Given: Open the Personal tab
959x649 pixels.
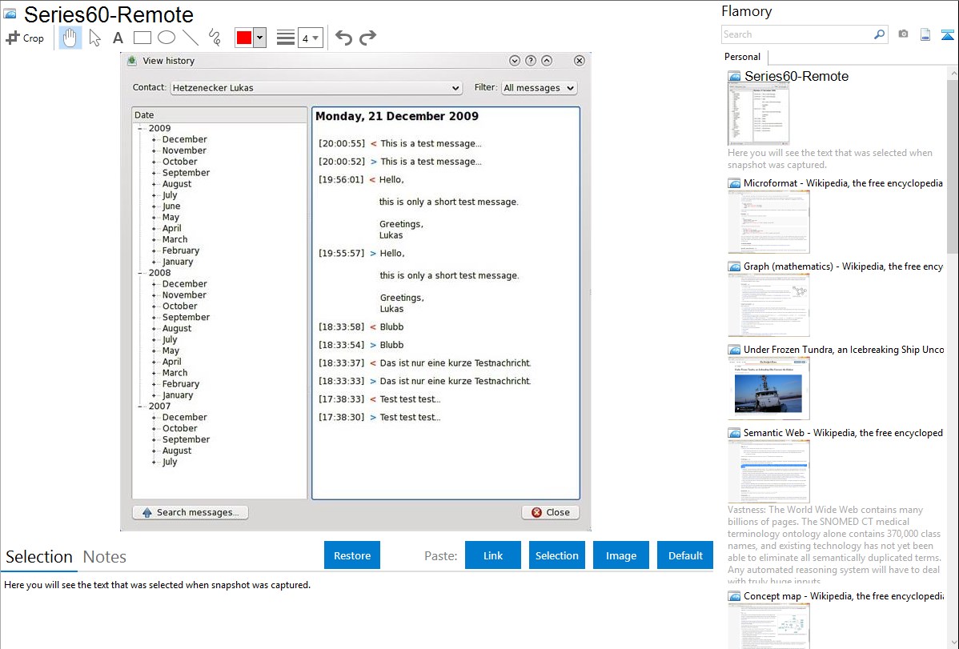Looking at the screenshot, I should coord(742,57).
